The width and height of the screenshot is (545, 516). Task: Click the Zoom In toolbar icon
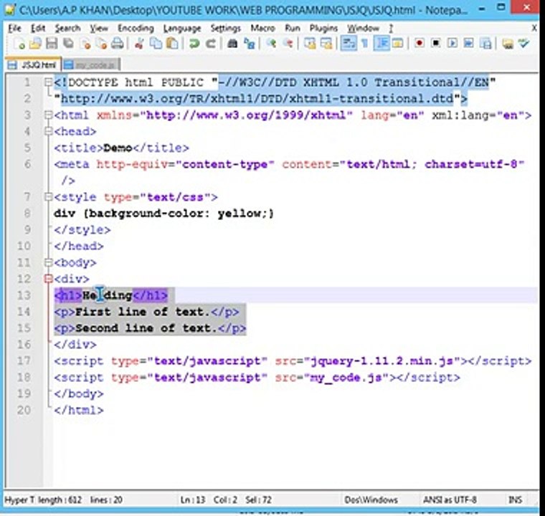click(271, 44)
